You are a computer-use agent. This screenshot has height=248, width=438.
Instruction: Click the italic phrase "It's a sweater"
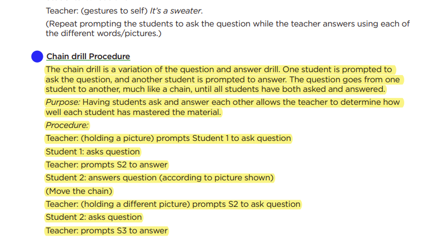pyautogui.click(x=179, y=11)
